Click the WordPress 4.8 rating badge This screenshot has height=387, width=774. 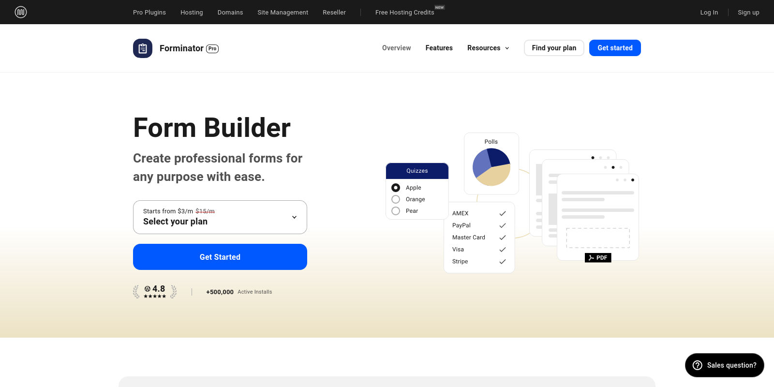(x=155, y=292)
